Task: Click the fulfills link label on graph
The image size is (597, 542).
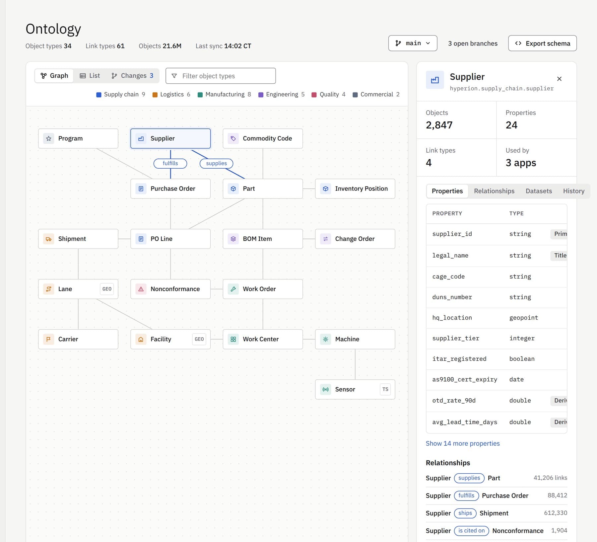Action: 170,163
